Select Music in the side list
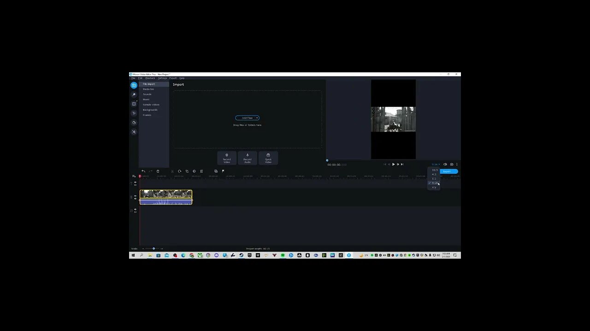 (x=154, y=99)
